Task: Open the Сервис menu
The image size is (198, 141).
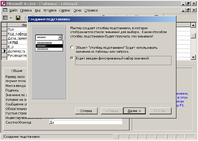Action: pos(65,10)
